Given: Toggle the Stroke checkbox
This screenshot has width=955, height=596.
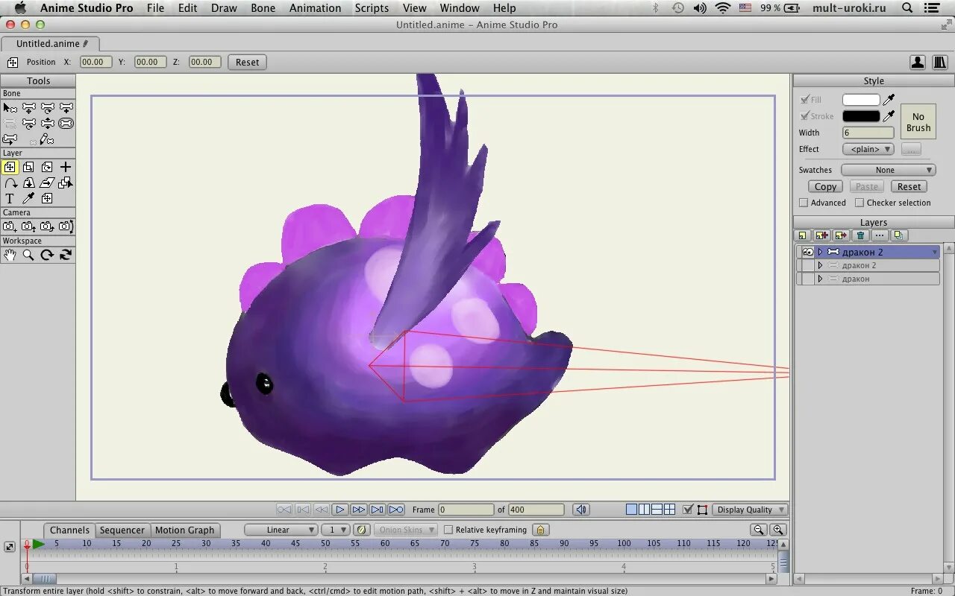Looking at the screenshot, I should click(804, 116).
